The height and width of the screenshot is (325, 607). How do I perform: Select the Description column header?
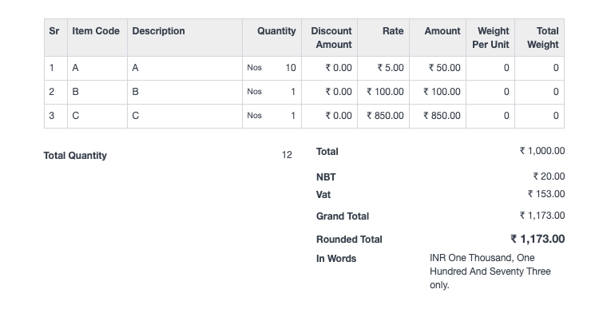(158, 31)
